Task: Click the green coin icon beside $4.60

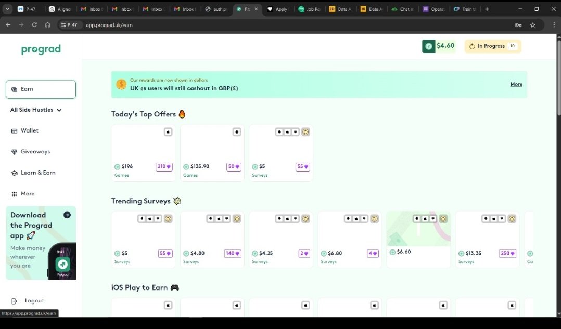Action: [x=429, y=46]
